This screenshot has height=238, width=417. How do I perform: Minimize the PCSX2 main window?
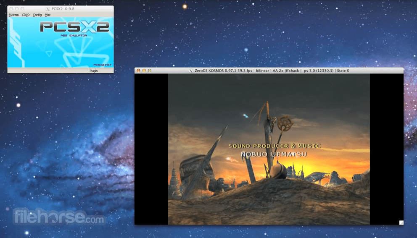click(x=17, y=9)
